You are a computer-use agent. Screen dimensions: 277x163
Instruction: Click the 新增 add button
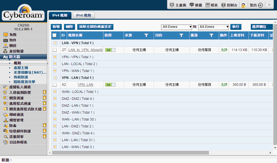[56, 27]
